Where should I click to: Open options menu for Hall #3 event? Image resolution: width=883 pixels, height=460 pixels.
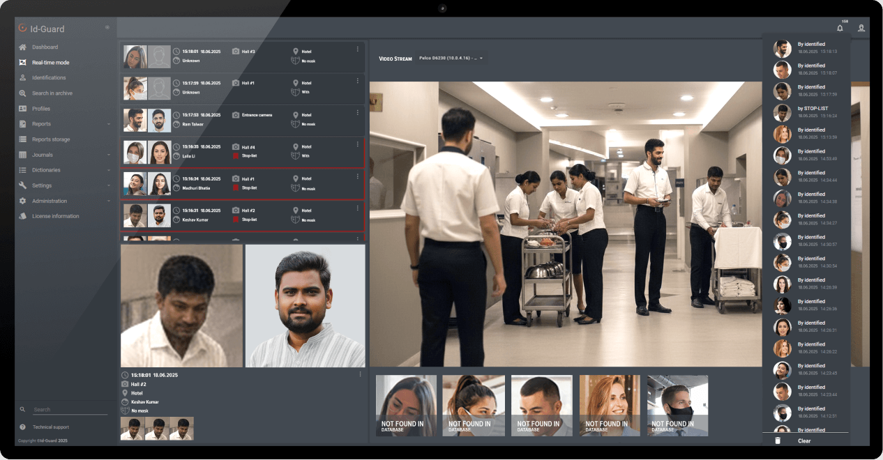pyautogui.click(x=358, y=49)
